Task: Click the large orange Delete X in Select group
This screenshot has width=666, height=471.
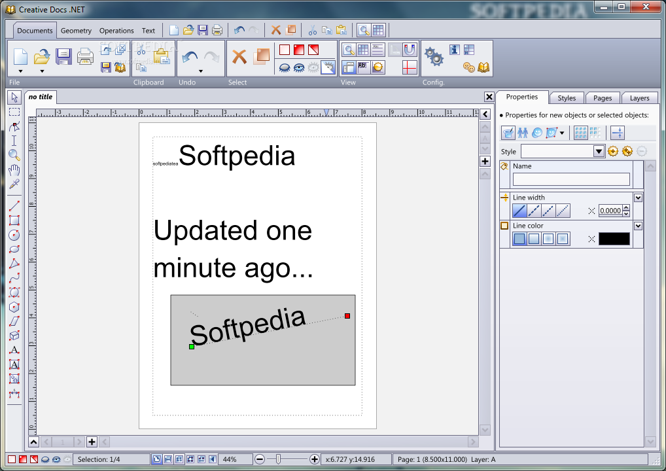Action: [x=239, y=56]
